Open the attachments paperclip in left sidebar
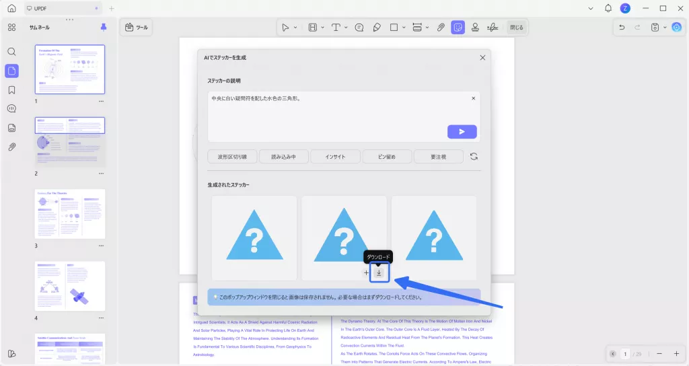Screen dimensions: 689x366 click(12, 147)
